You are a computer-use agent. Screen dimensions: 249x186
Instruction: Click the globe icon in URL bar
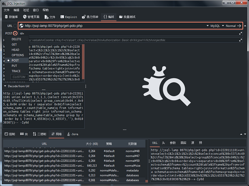pos(22,26)
